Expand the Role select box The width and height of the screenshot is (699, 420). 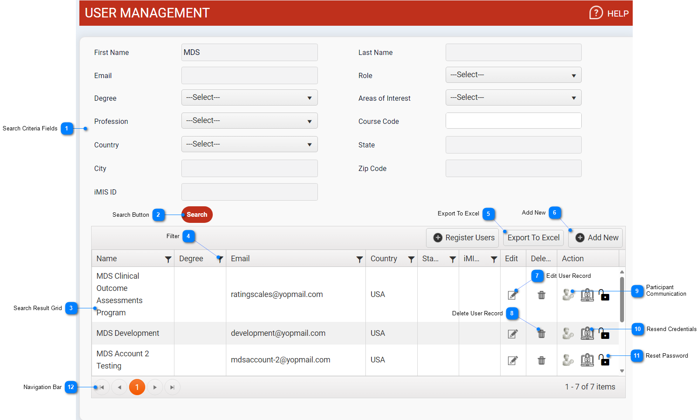(513, 75)
